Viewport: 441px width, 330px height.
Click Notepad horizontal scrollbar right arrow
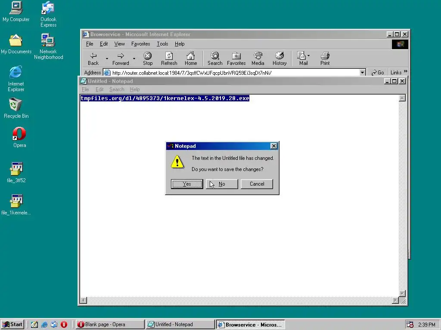pyautogui.click(x=395, y=300)
